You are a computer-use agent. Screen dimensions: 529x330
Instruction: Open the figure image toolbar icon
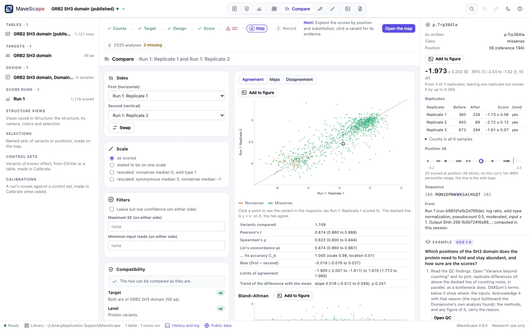[348, 9]
